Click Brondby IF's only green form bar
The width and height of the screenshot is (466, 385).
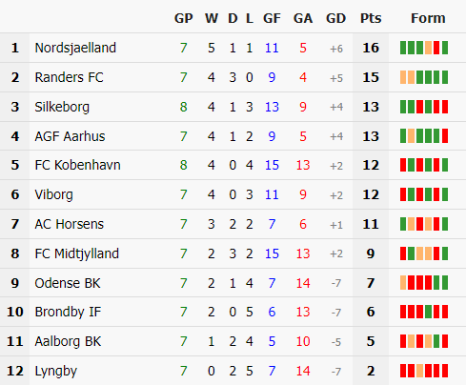tap(428, 312)
